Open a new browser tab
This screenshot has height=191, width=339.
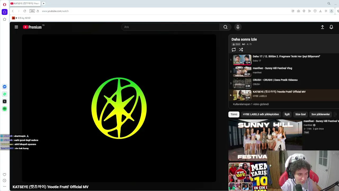[x=43, y=3]
